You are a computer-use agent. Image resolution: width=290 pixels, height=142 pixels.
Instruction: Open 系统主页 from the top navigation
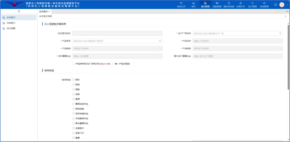coord(181,5)
